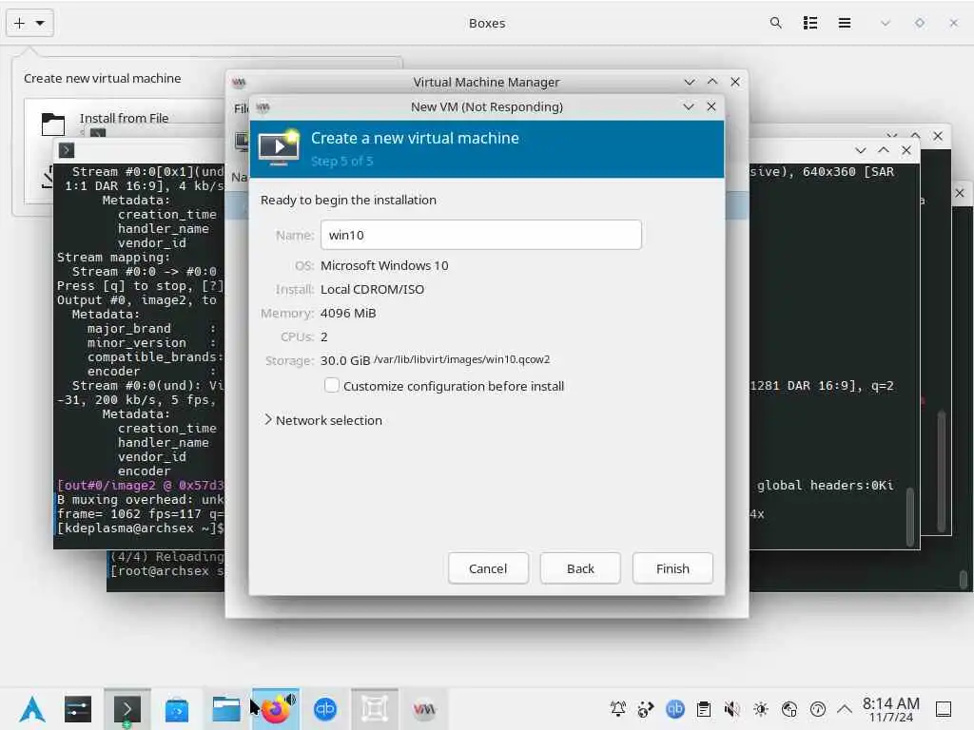
Task: Switch to Virtual Machine Manager in taskbar
Action: (x=424, y=709)
